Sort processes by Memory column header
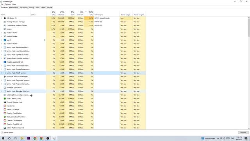Image resolution: width=250 pixels, height=141 pixels. point(60,13)
